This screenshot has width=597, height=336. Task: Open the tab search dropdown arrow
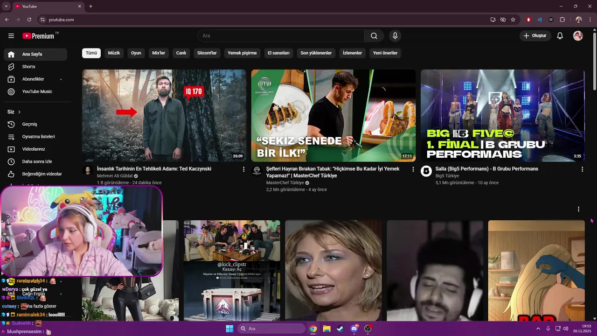click(6, 7)
